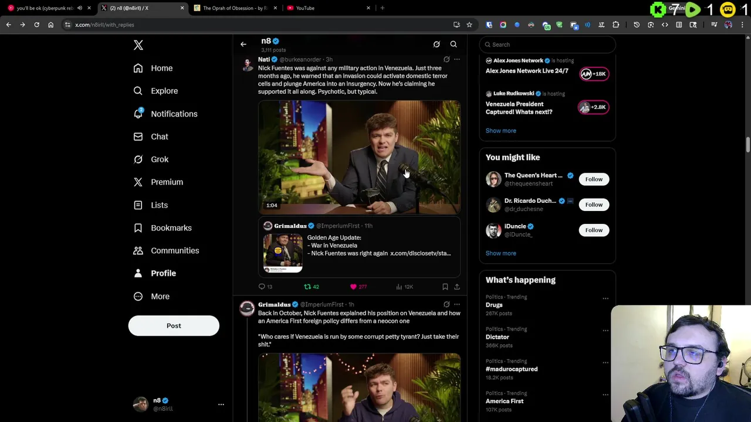
Task: Click the Post button
Action: coord(174,326)
